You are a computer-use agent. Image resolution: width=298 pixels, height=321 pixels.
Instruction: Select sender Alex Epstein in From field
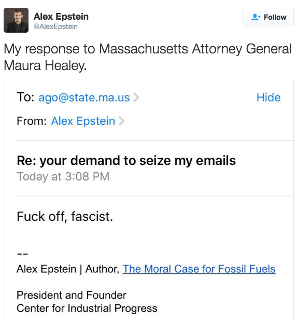[x=83, y=121]
